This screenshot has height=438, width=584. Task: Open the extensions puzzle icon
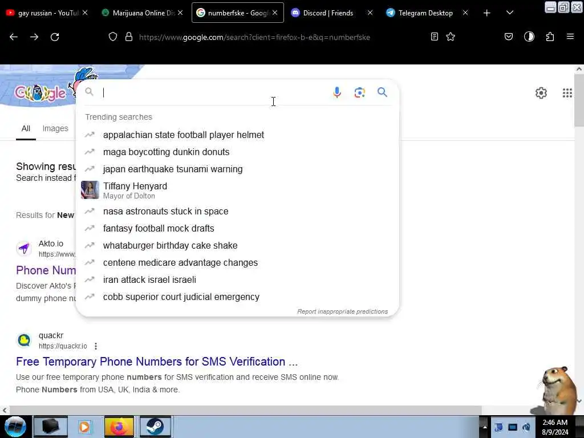pos(550,36)
